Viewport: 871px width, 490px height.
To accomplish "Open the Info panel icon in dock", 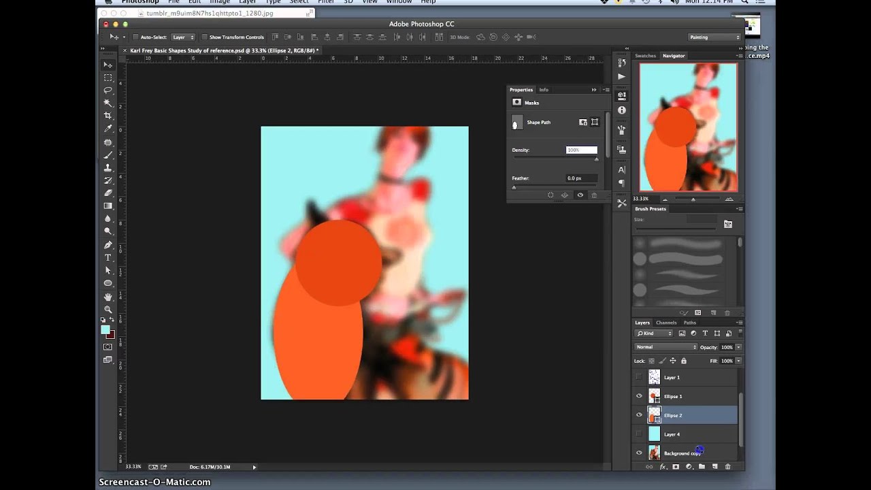I will pyautogui.click(x=621, y=110).
